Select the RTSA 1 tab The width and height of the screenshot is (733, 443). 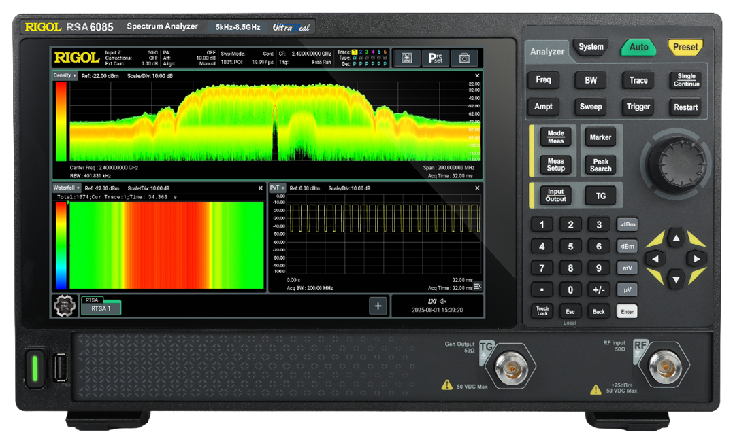coord(101,308)
